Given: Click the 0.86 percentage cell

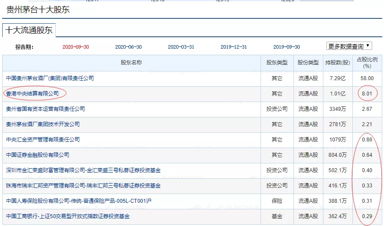Looking at the screenshot, I should [x=367, y=140].
